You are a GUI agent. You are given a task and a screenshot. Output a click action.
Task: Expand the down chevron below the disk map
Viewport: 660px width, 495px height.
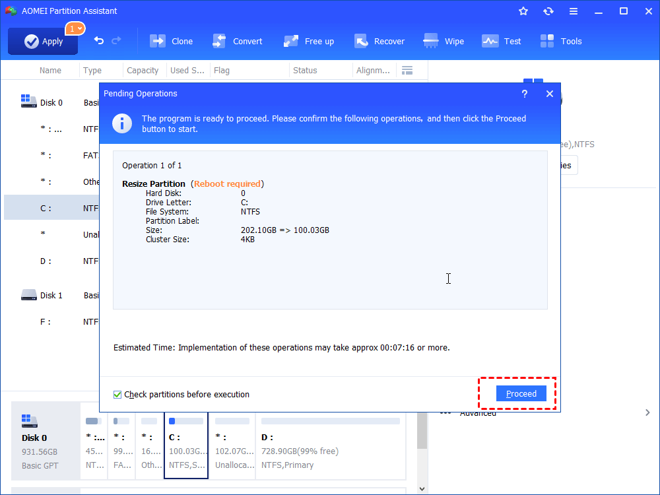coord(420,486)
